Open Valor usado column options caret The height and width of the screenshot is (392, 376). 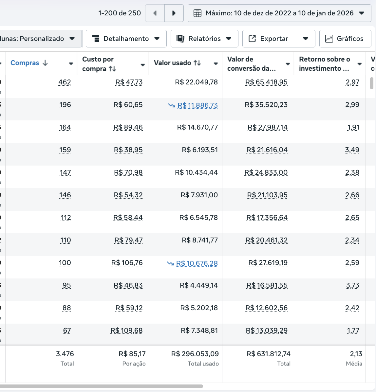pyautogui.click(x=216, y=63)
